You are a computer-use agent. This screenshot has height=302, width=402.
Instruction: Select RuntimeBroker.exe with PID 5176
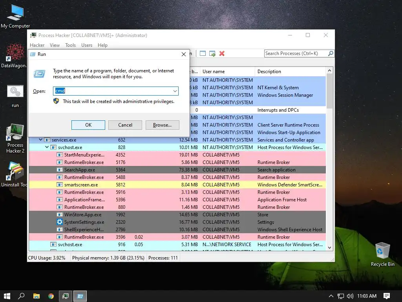177,162
